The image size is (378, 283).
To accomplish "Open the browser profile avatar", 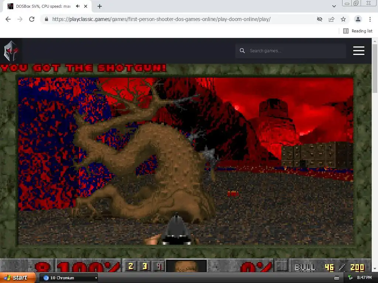I will pos(358,19).
